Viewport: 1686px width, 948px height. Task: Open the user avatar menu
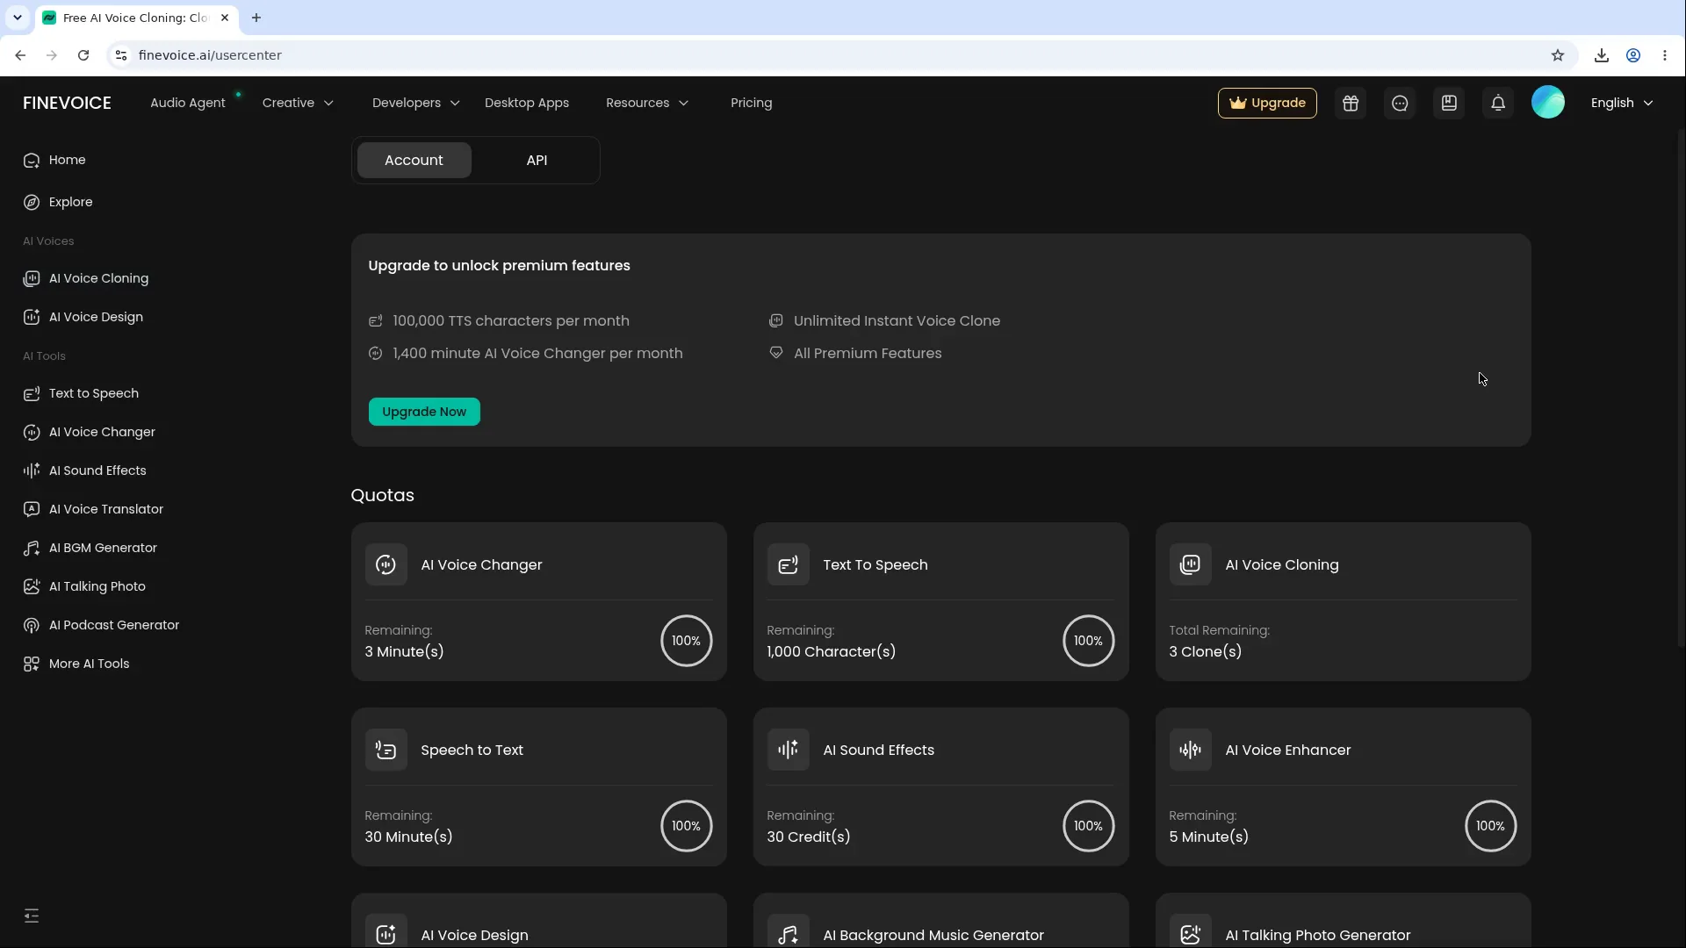click(x=1548, y=103)
